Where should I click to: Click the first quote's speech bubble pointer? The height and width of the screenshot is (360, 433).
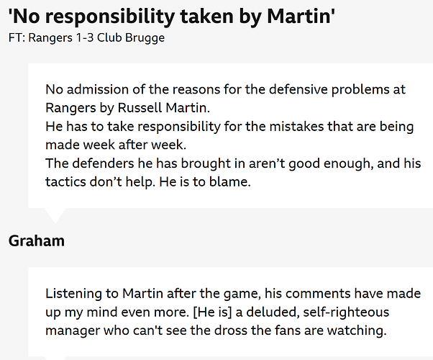[x=55, y=215]
